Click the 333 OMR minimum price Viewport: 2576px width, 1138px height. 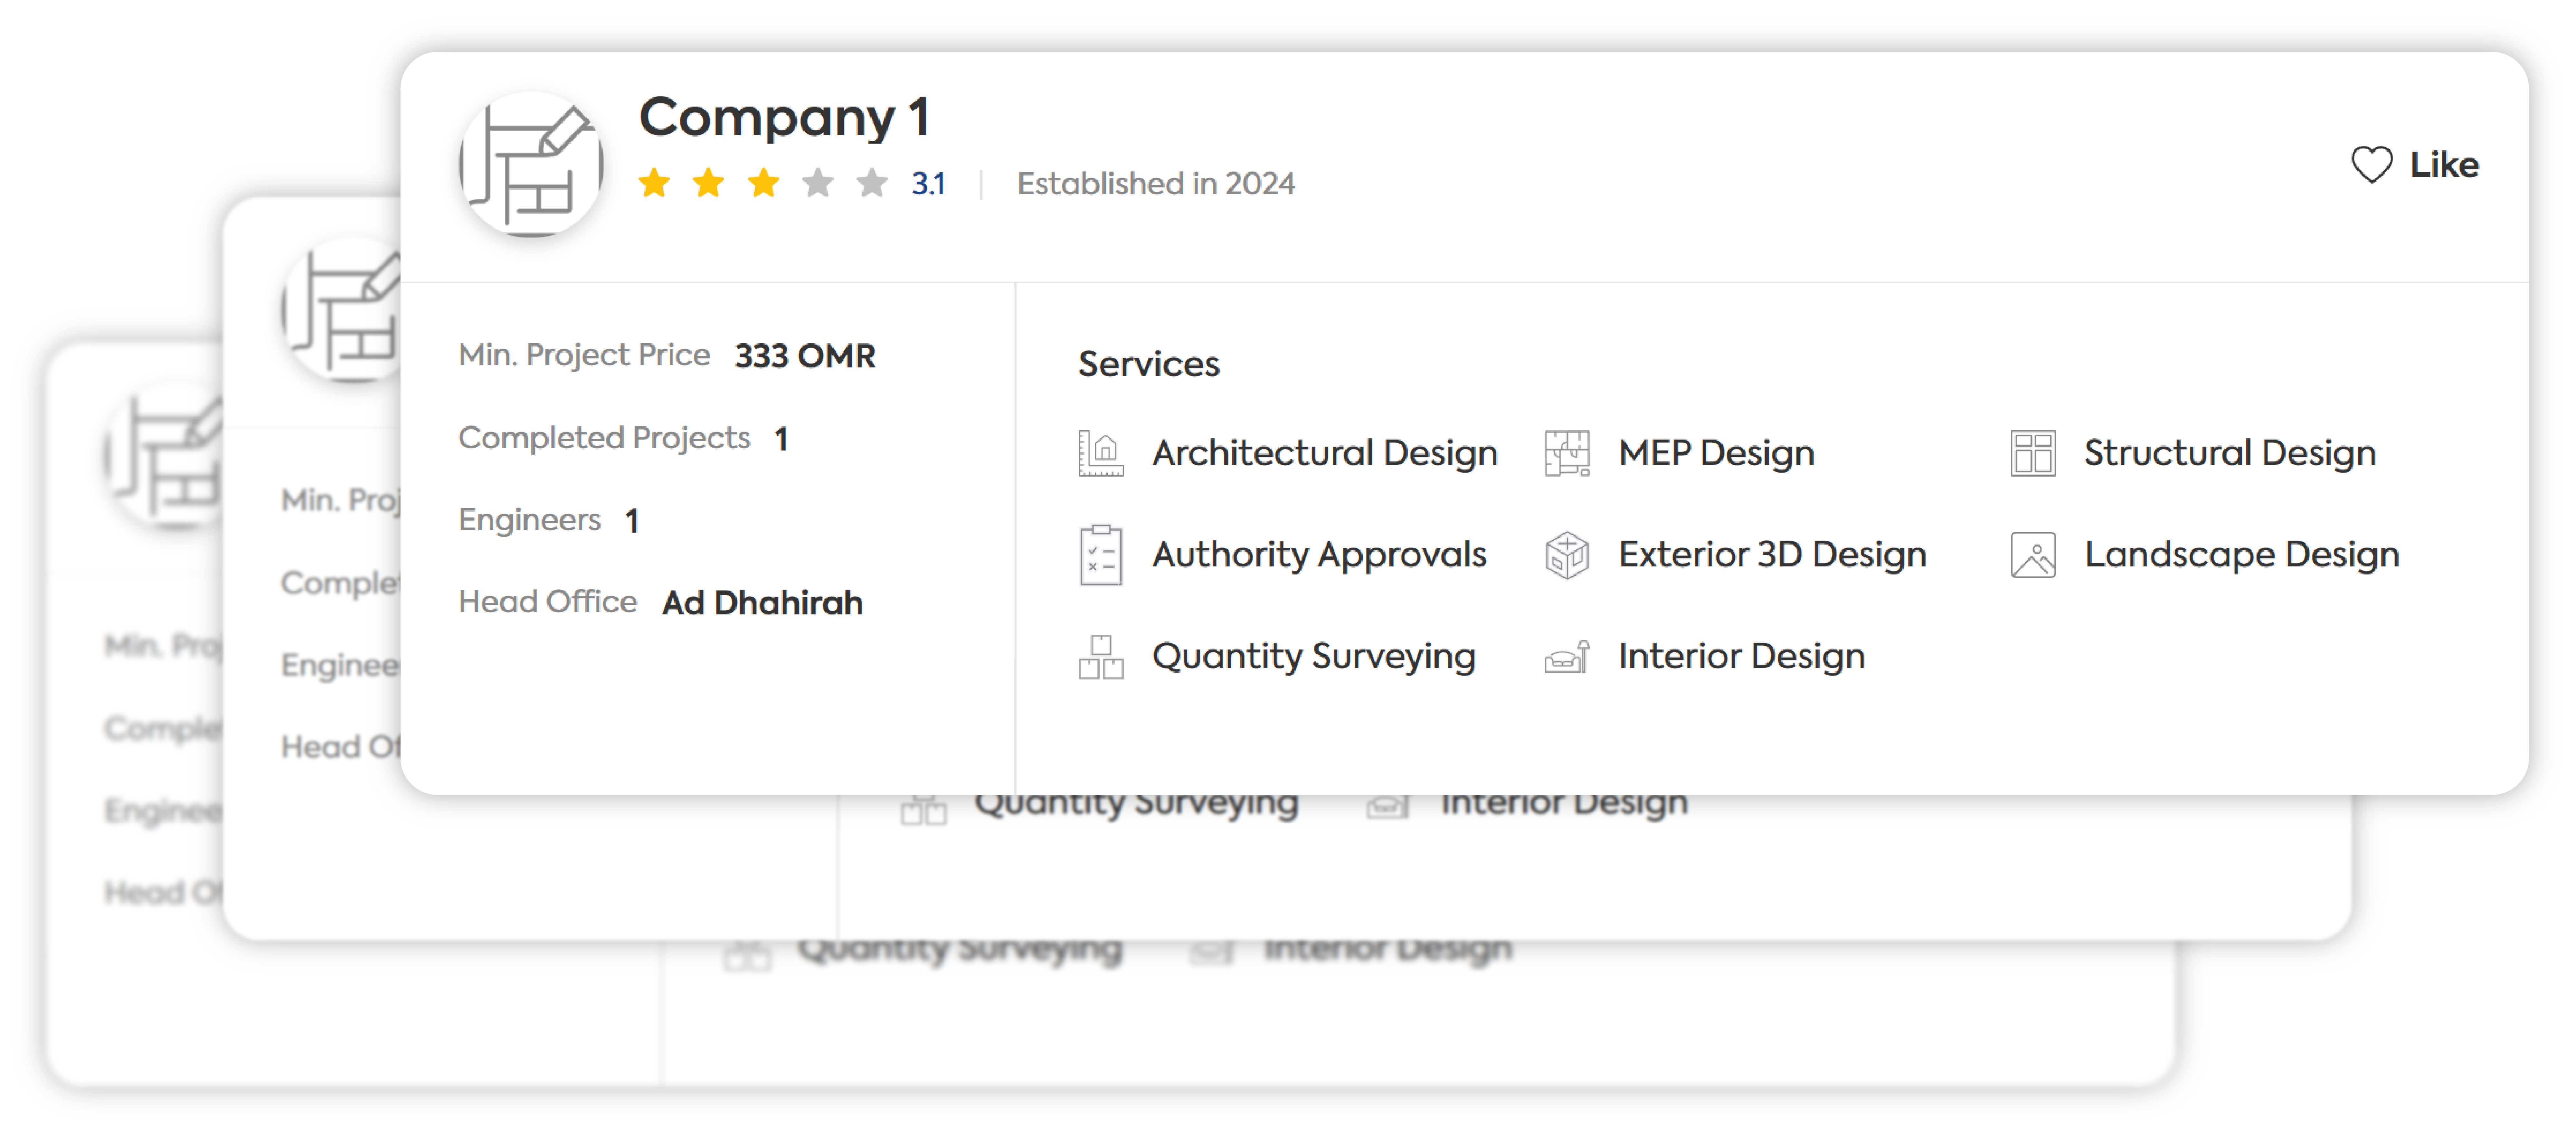click(x=805, y=356)
